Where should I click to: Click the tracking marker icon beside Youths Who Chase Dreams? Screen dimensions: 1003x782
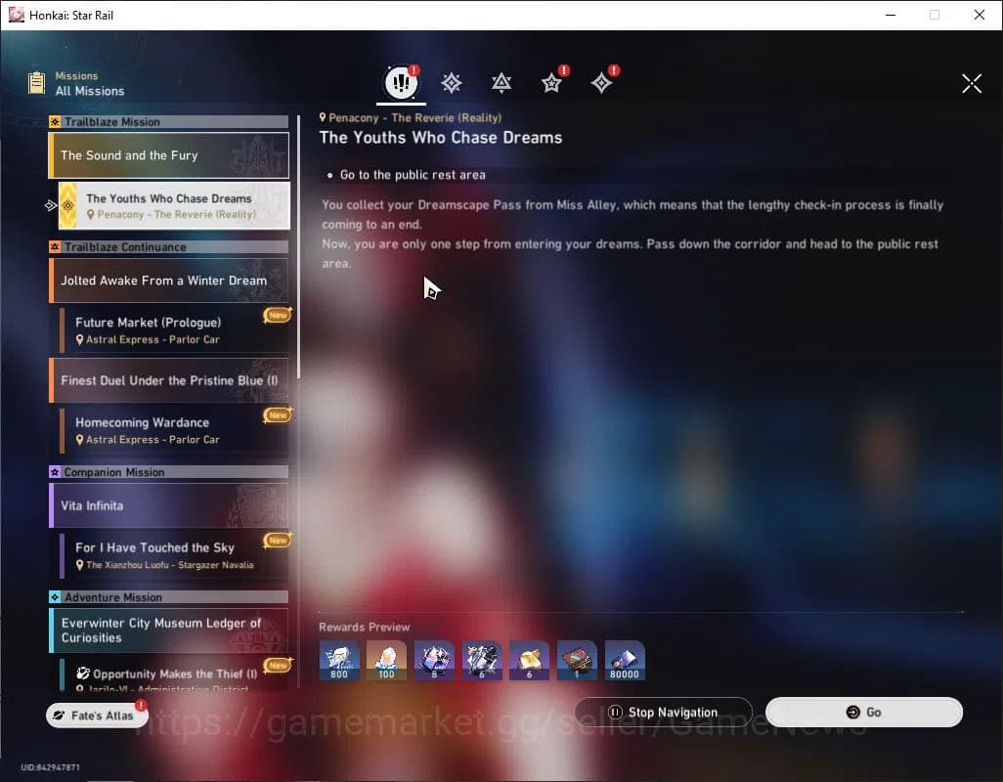coord(51,205)
